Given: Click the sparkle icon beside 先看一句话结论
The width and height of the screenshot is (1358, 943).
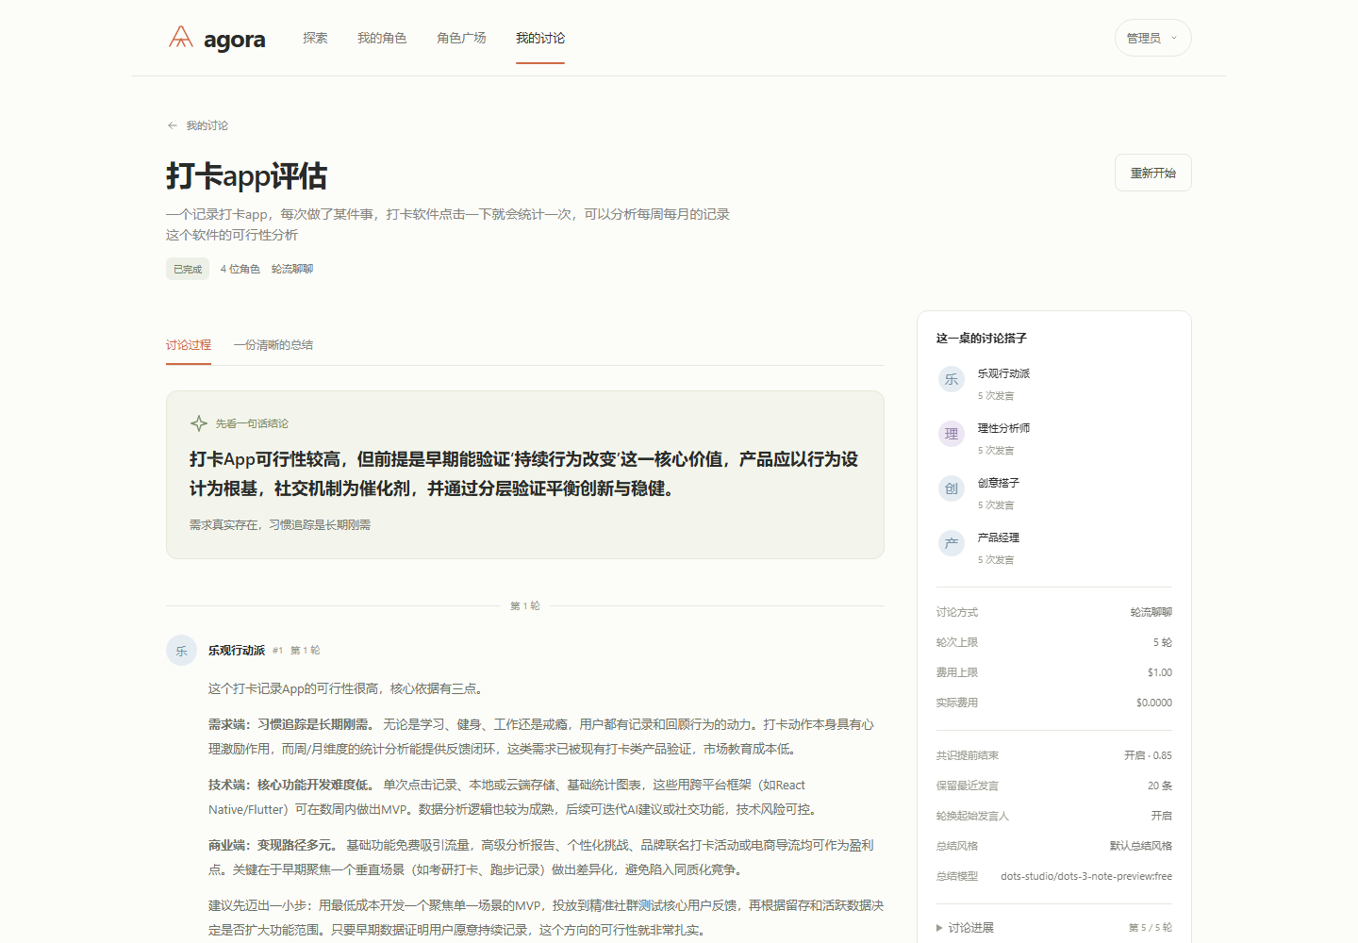Looking at the screenshot, I should (x=199, y=423).
